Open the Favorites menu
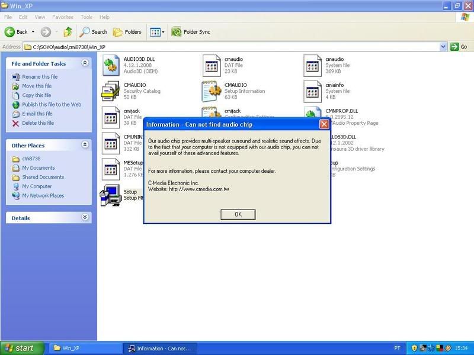This screenshot has height=355, width=474. [x=63, y=17]
